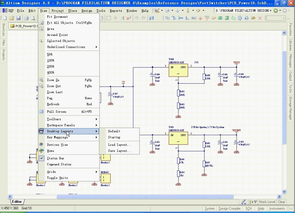The height and width of the screenshot is (213, 295).
Task: Open the Project menu
Action: (x=57, y=11)
